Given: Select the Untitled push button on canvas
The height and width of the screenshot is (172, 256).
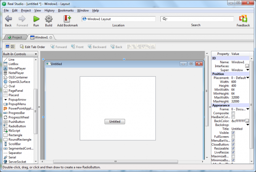Looking at the screenshot, I should click(115, 122).
